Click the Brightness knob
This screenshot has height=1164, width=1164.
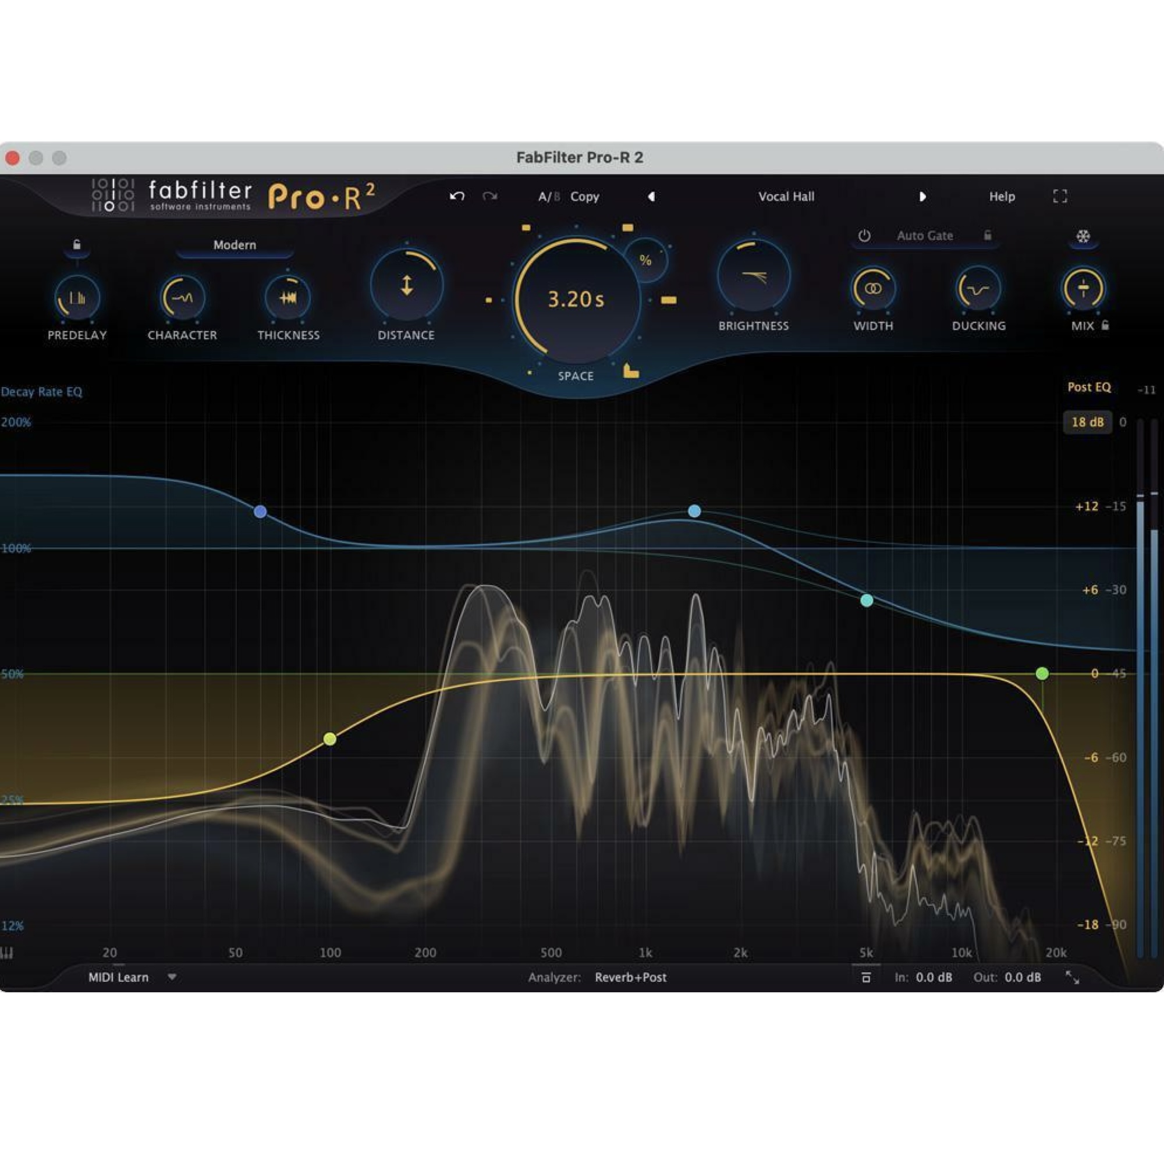point(754,274)
